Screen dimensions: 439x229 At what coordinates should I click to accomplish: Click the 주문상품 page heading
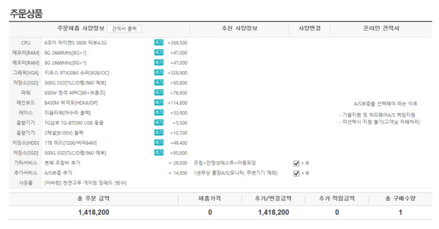(27, 14)
